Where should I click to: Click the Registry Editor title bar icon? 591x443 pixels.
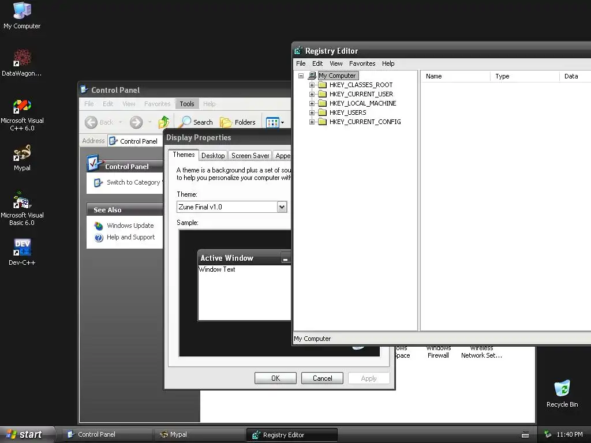pyautogui.click(x=298, y=51)
